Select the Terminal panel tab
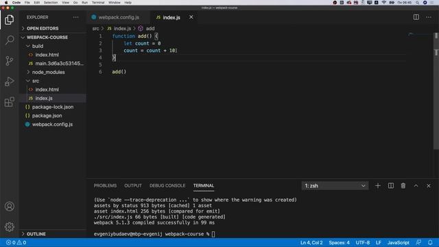 pyautogui.click(x=204, y=186)
